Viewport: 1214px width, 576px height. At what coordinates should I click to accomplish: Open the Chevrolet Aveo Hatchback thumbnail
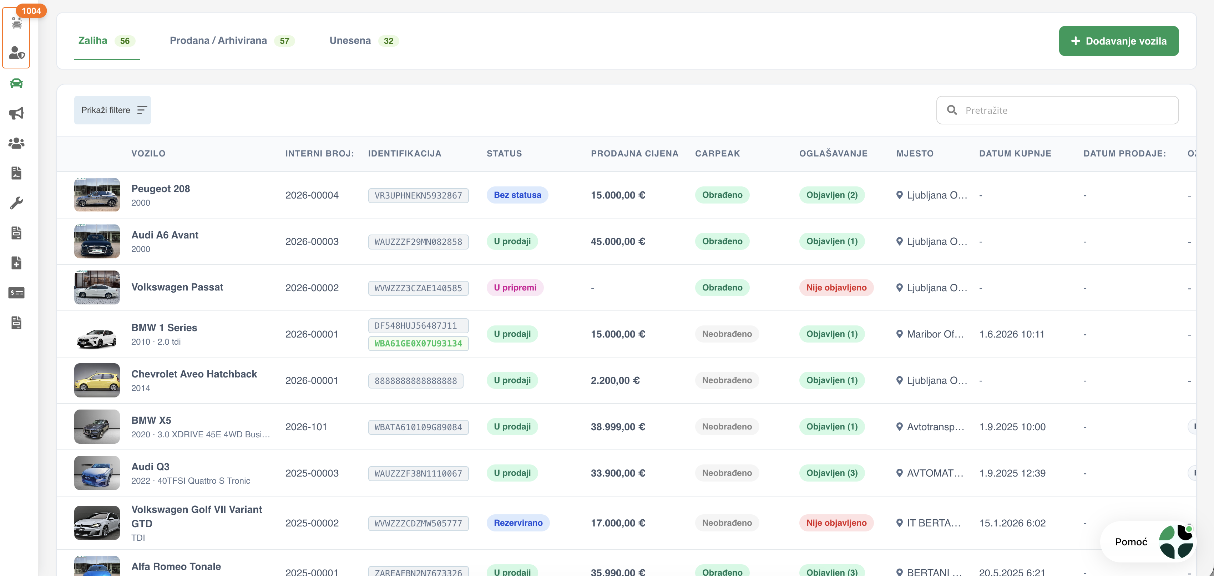point(97,380)
